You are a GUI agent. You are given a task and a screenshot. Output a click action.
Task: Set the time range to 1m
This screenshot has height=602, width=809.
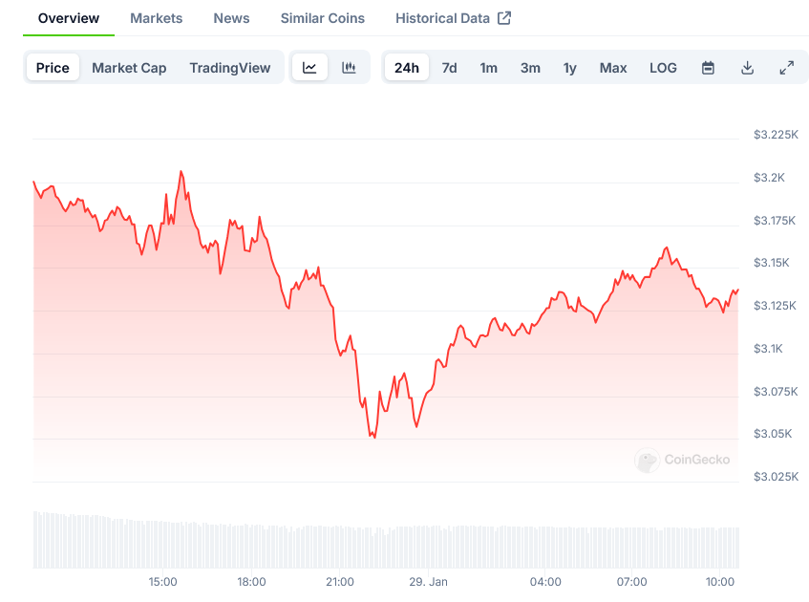point(488,68)
